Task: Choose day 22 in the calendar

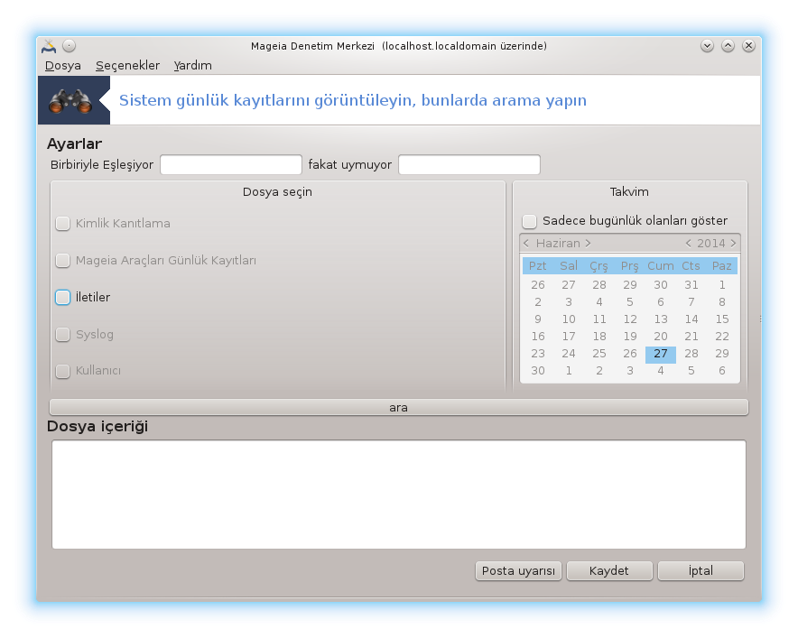Action: point(721,337)
